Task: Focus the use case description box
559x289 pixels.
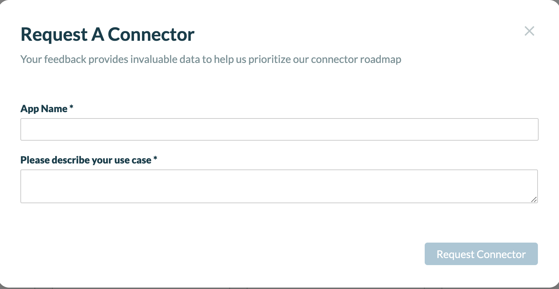Action: point(279,186)
